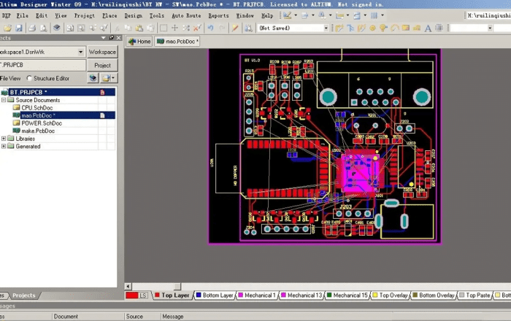The image size is (511, 321).
Task: Select the Place Arc tool
Action: coord(395,28)
